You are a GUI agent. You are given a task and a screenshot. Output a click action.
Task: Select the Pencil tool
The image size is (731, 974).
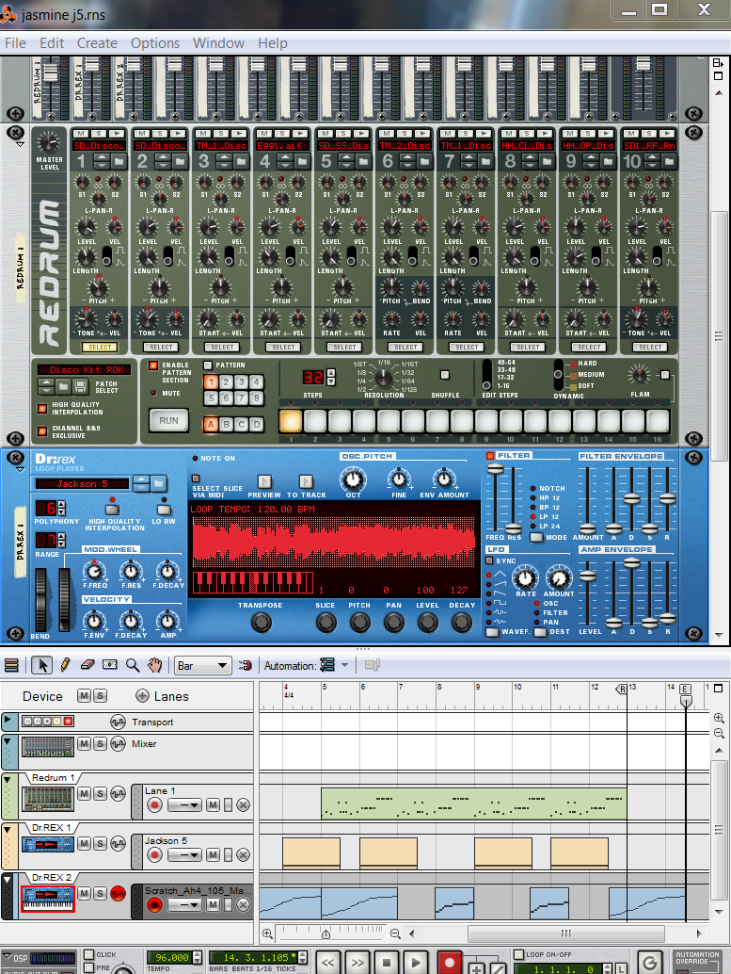[65, 665]
